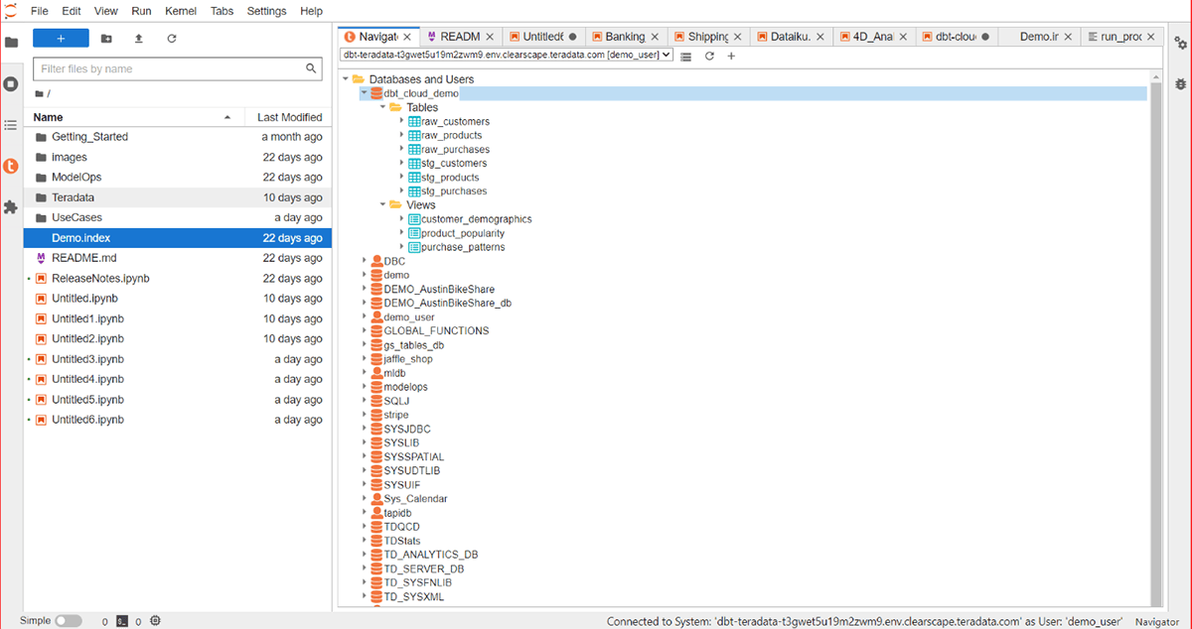The height and width of the screenshot is (629, 1192).
Task: Click the New Folder icon
Action: tap(106, 38)
